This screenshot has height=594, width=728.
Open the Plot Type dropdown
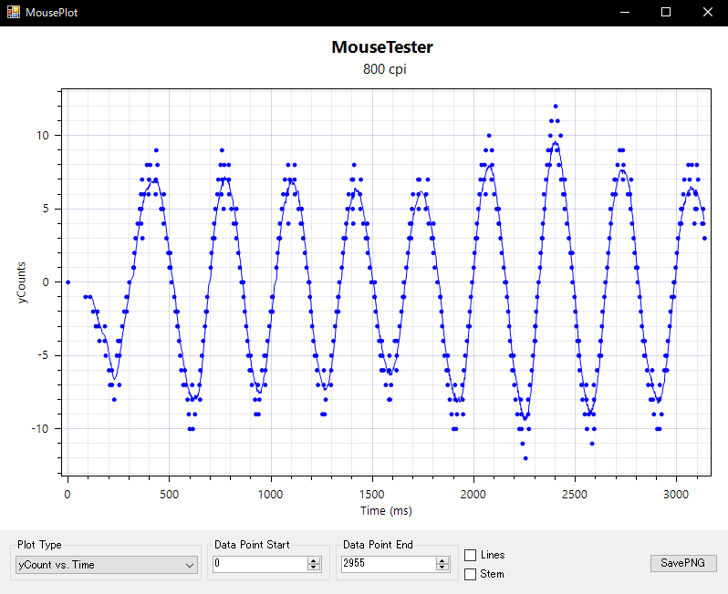(x=107, y=565)
